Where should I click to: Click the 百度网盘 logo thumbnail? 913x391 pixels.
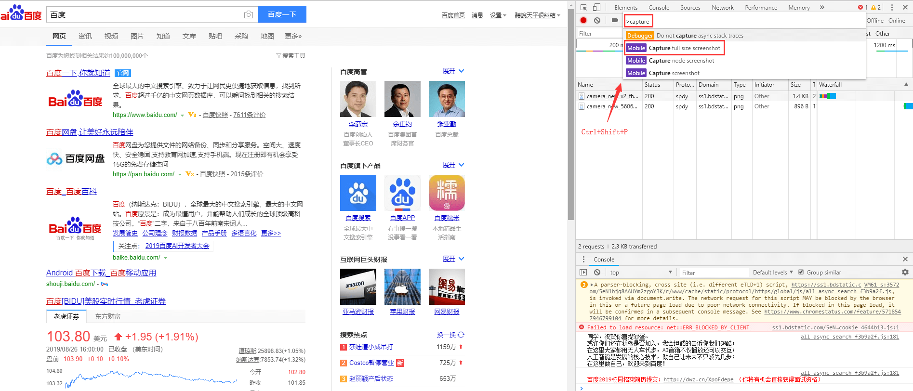[76, 158]
